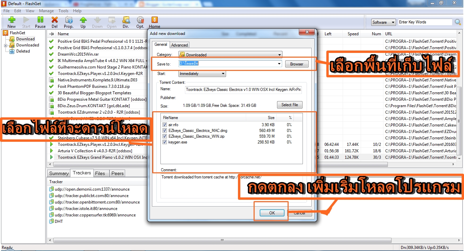Click the icon next to DHT tracker
The width and height of the screenshot is (464, 251).
(x=51, y=221)
